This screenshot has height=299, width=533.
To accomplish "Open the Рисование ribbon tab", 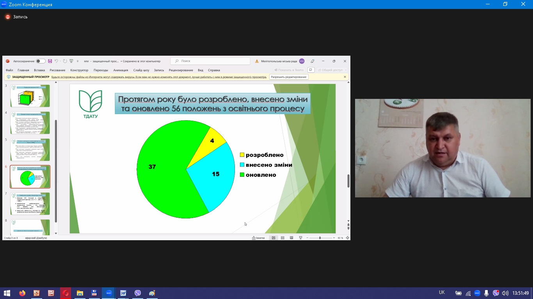I will tap(58, 70).
